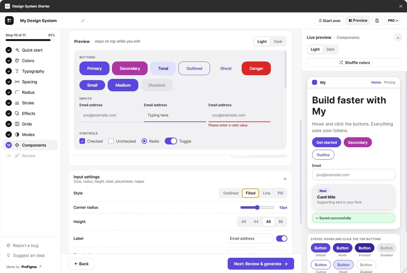Set input height to 56
The width and height of the screenshot is (407, 273).
[280, 222]
